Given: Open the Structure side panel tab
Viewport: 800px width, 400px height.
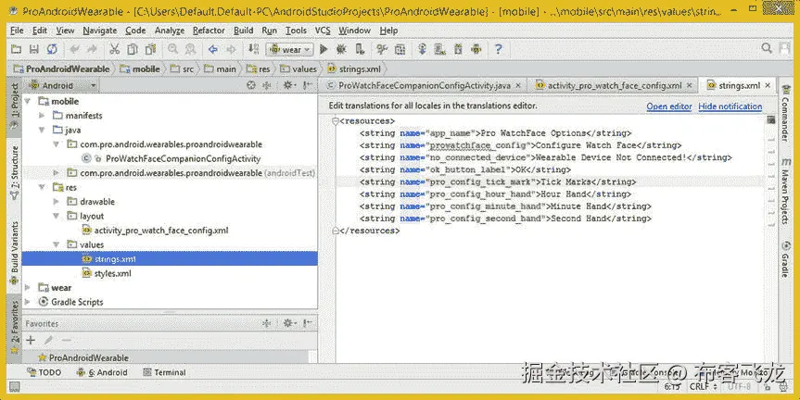Looking at the screenshot, I should pos(15,173).
